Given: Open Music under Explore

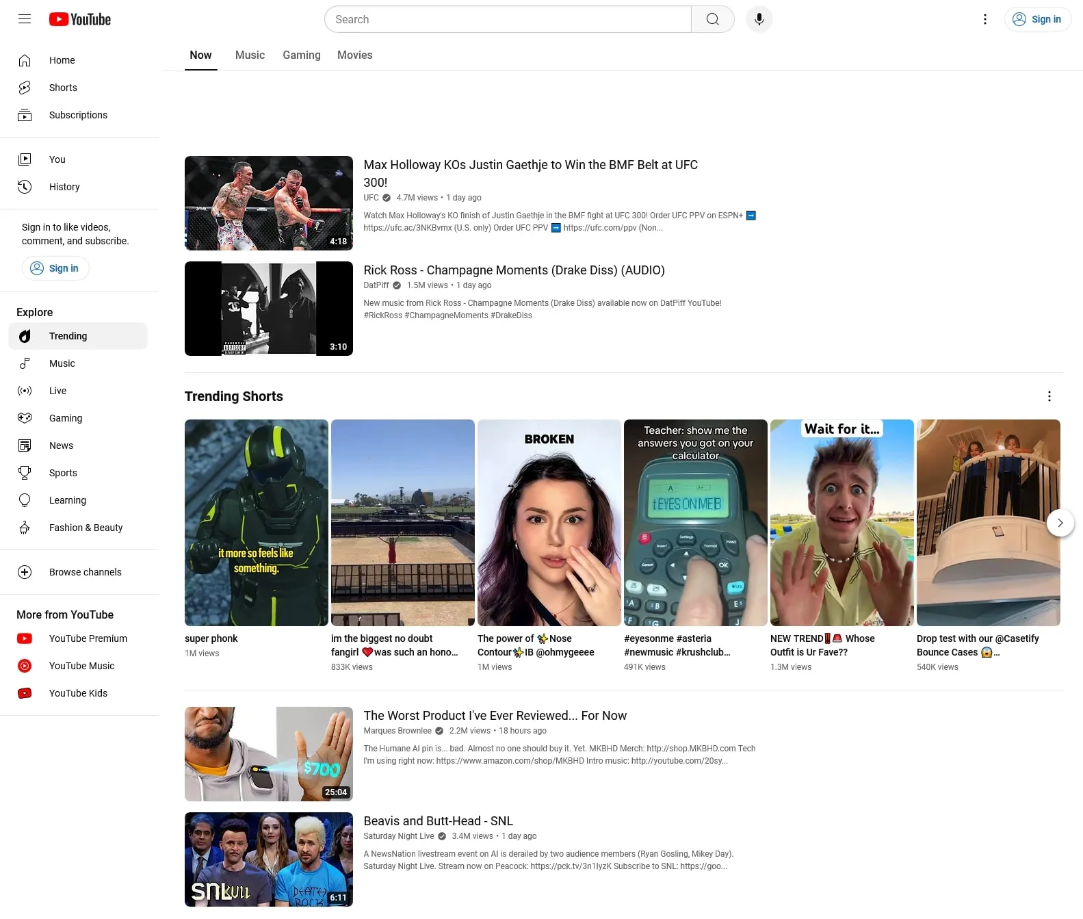Looking at the screenshot, I should tap(79, 363).
